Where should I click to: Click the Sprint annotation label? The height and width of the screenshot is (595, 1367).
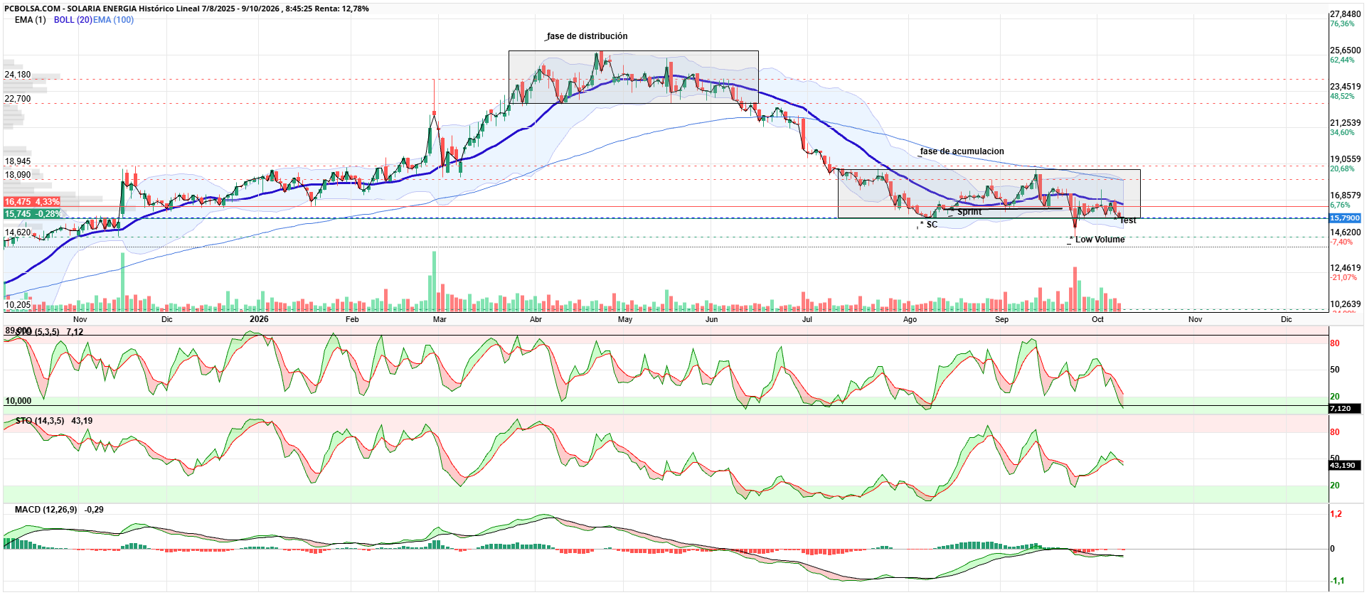point(969,212)
